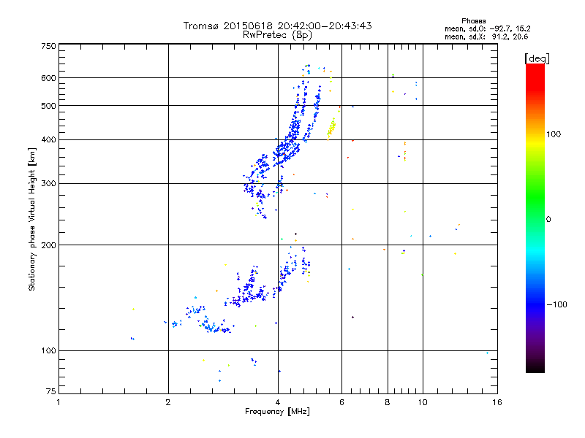The image size is (585, 438).
Task: Click the y-axis '75' tick label
Action: coord(51,391)
